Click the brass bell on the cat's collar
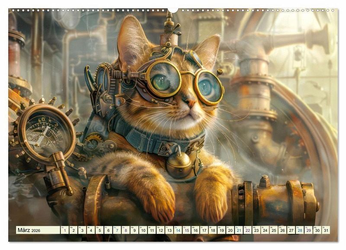This screenshot has height=250, width=346. (x=179, y=165)
